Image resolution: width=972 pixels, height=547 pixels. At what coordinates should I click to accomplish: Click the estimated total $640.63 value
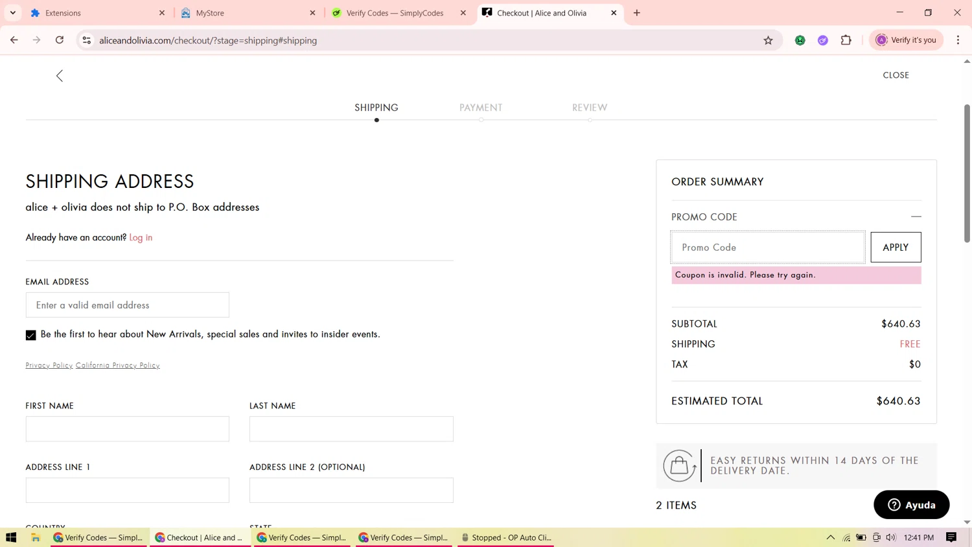898,401
